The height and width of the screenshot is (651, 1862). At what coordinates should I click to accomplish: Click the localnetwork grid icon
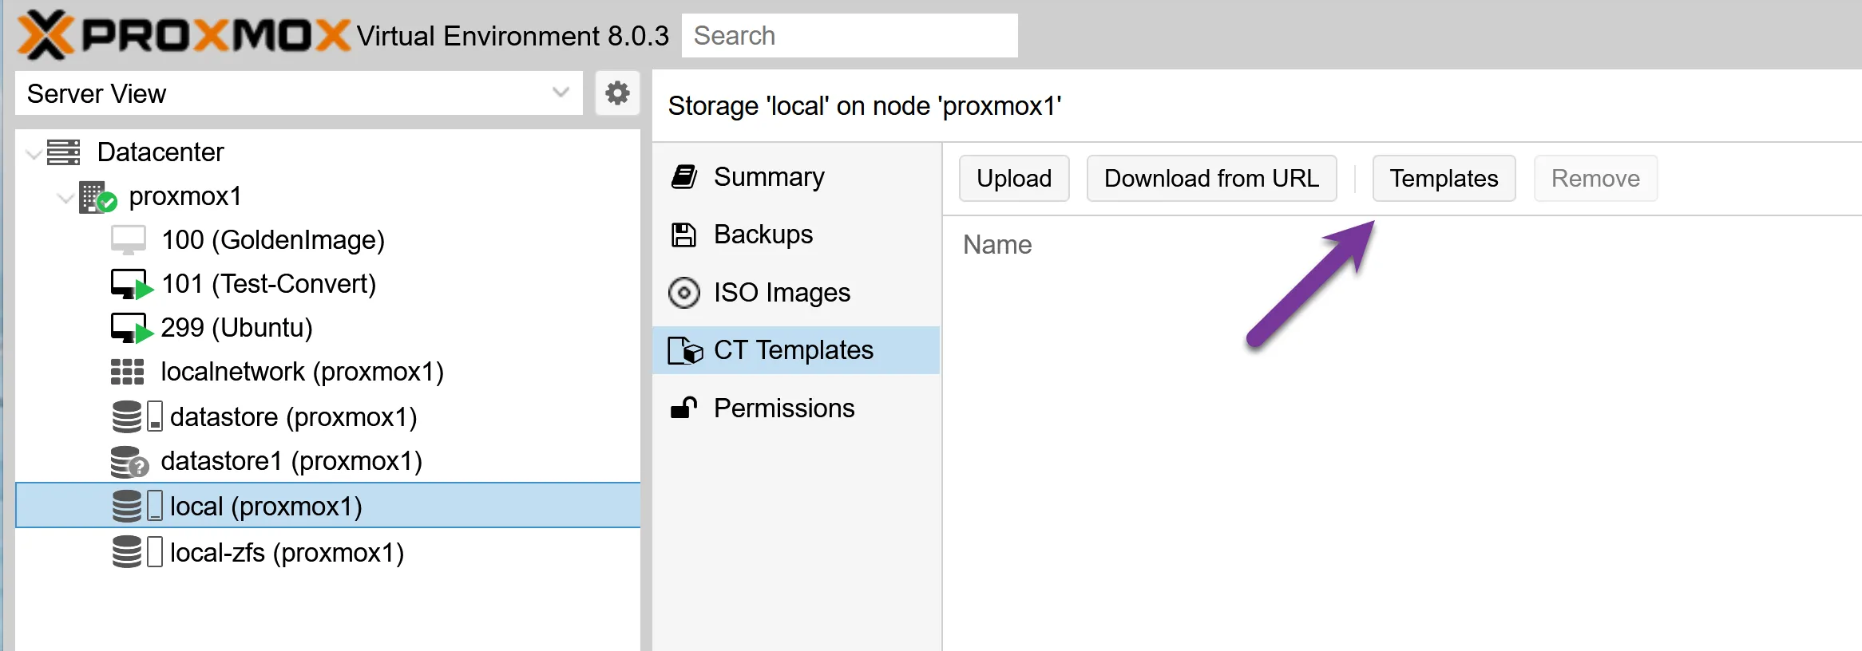click(x=127, y=371)
